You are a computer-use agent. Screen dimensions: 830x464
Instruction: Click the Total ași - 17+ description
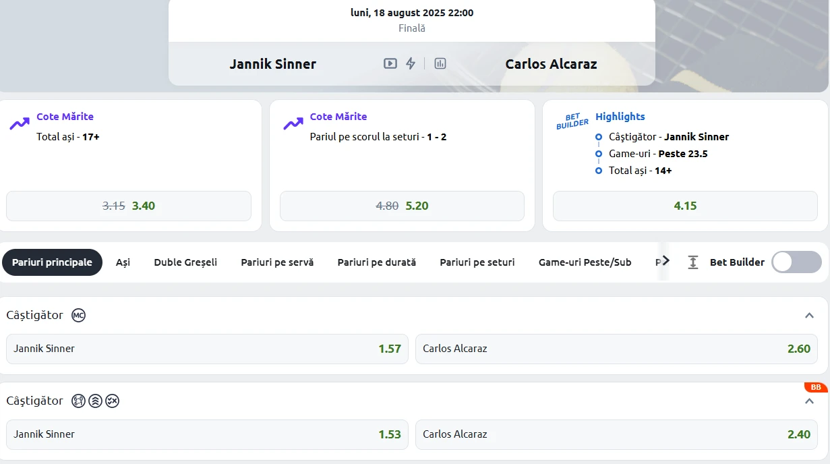(x=68, y=137)
